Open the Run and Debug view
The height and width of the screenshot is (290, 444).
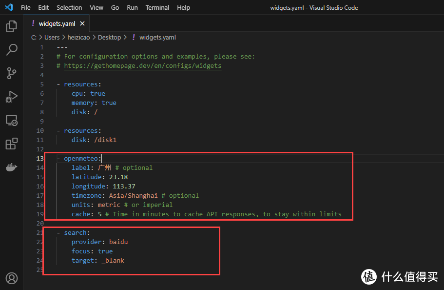click(11, 97)
